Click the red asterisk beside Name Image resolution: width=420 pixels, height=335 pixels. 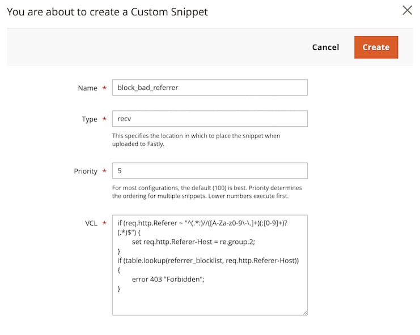tap(104, 88)
